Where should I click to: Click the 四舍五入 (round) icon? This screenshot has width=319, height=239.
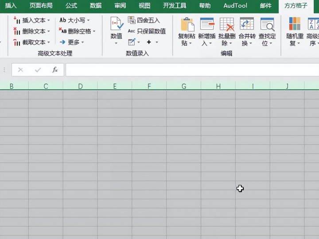[132, 20]
